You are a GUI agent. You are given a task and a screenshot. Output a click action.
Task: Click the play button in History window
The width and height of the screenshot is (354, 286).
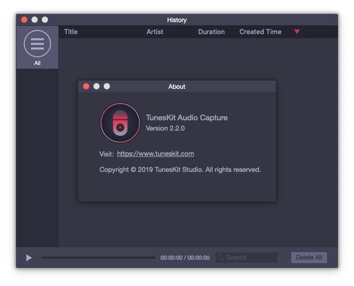point(29,258)
